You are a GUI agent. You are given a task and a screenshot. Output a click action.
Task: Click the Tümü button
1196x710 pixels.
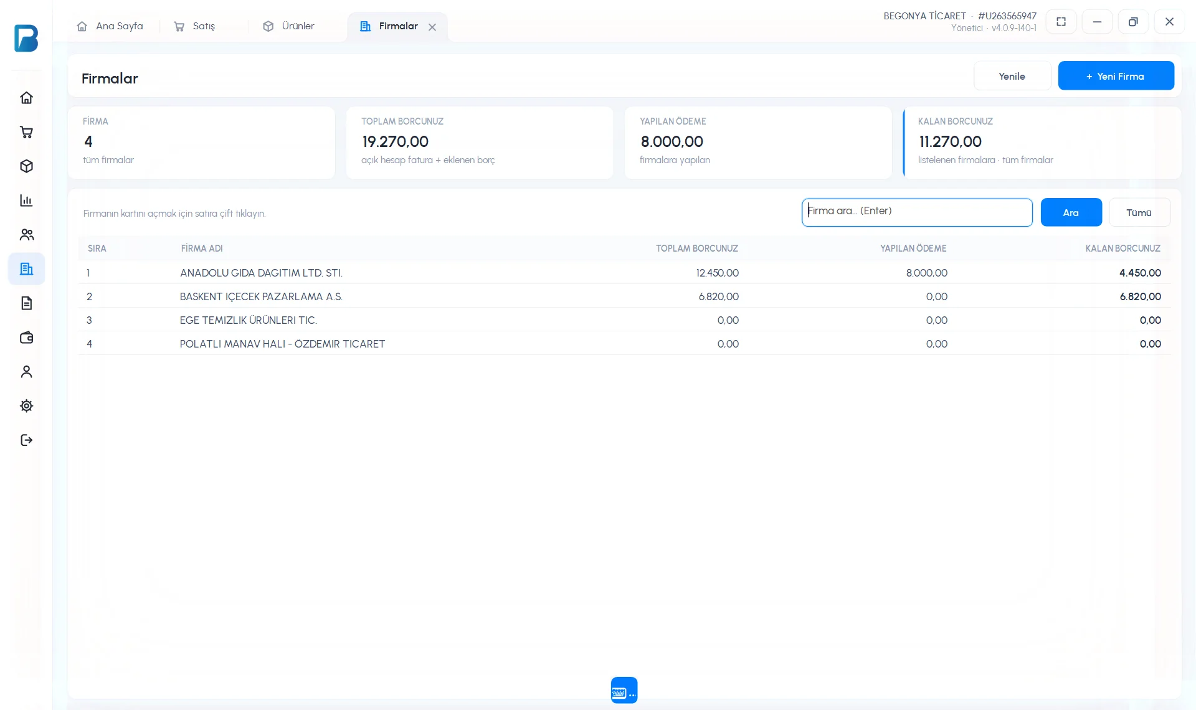(x=1139, y=212)
